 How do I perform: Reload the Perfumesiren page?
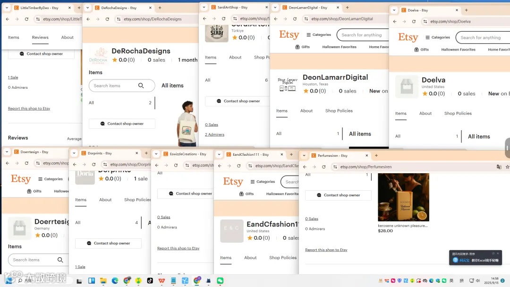(x=323, y=167)
